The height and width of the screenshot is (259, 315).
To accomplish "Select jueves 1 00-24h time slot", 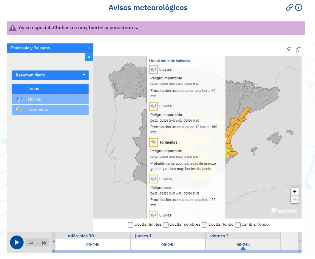I will (x=168, y=244).
